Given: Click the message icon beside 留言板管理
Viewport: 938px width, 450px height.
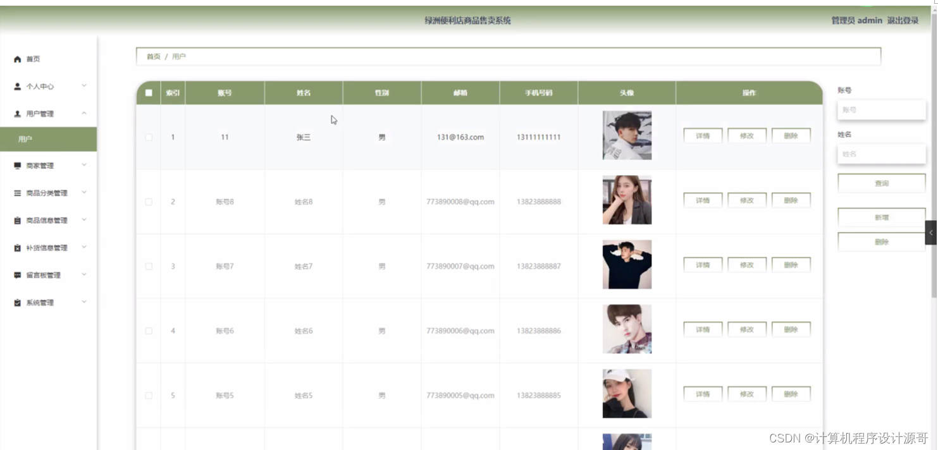Looking at the screenshot, I should pyautogui.click(x=18, y=276).
